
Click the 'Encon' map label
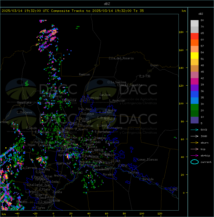click(154, 65)
